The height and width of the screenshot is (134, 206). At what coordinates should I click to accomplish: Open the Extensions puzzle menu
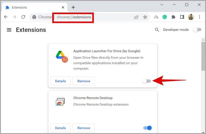tap(173, 17)
